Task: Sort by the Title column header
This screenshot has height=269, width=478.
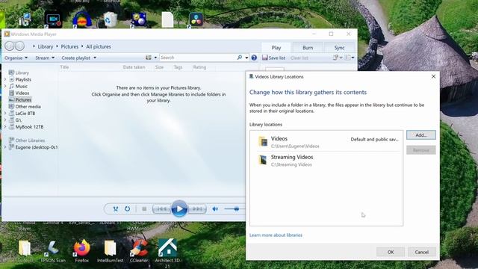Action: [64, 67]
